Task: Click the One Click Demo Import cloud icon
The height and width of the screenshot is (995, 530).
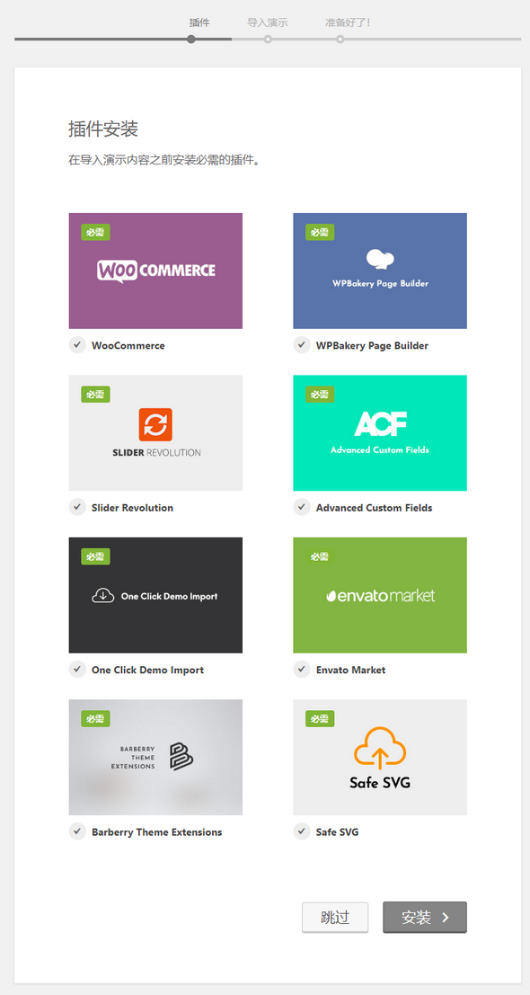Action: click(102, 596)
